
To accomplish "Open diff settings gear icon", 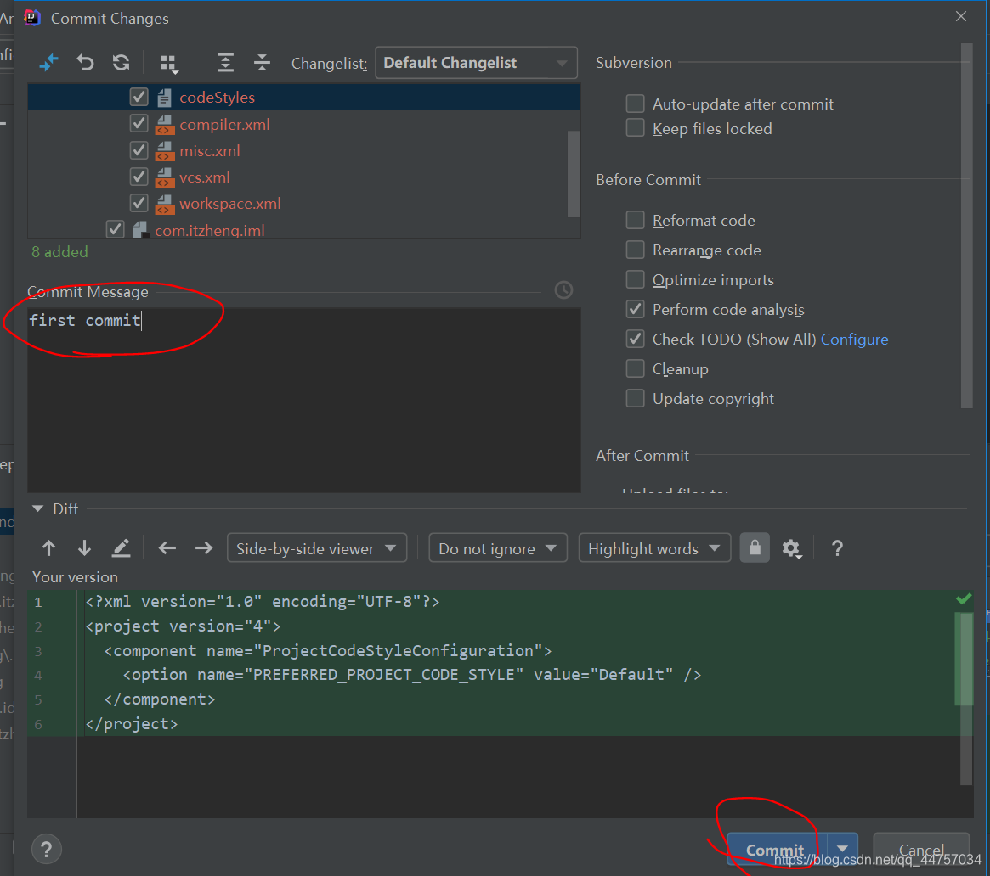I will [x=792, y=548].
